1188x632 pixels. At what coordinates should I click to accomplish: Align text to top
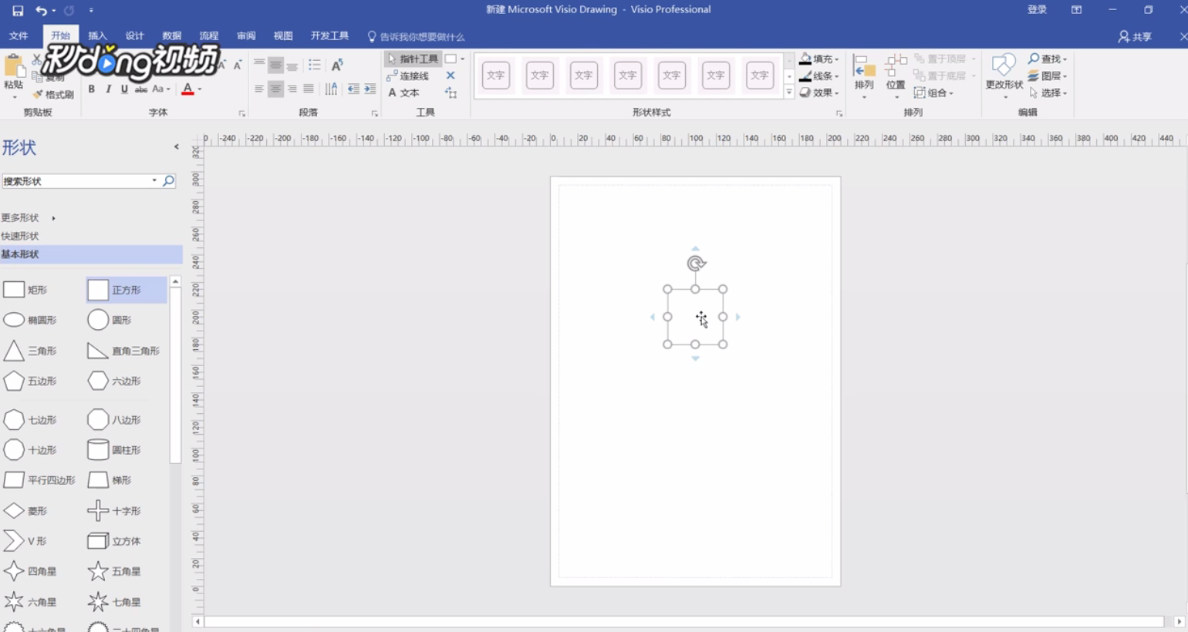pos(259,65)
